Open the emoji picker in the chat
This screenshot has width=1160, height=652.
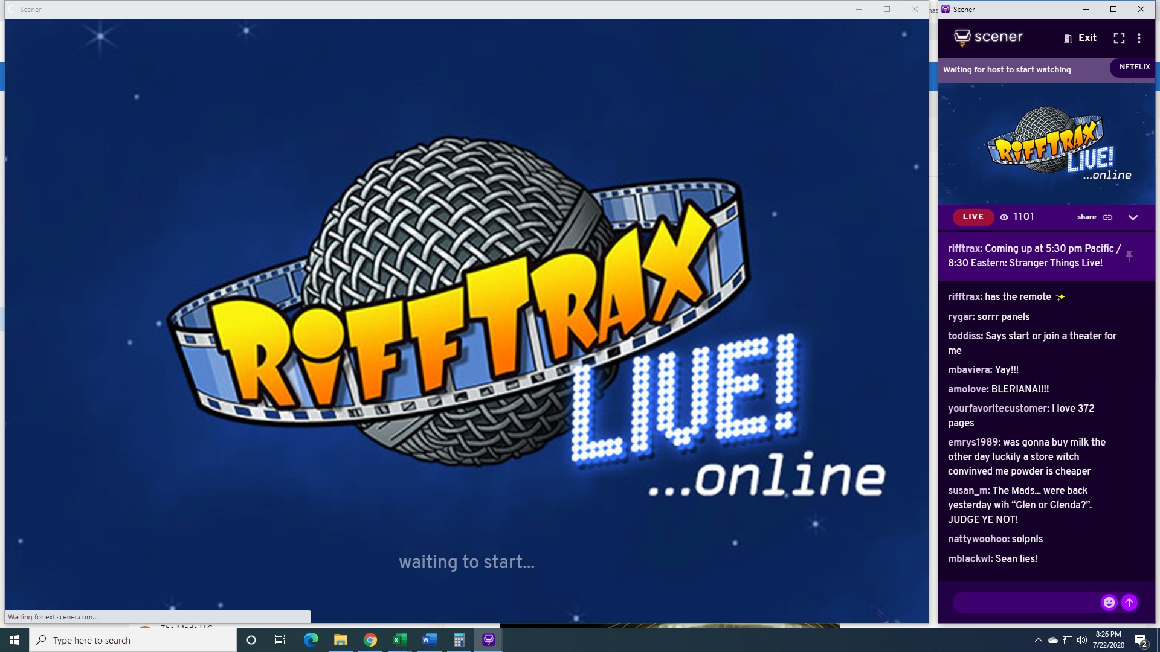(1109, 602)
